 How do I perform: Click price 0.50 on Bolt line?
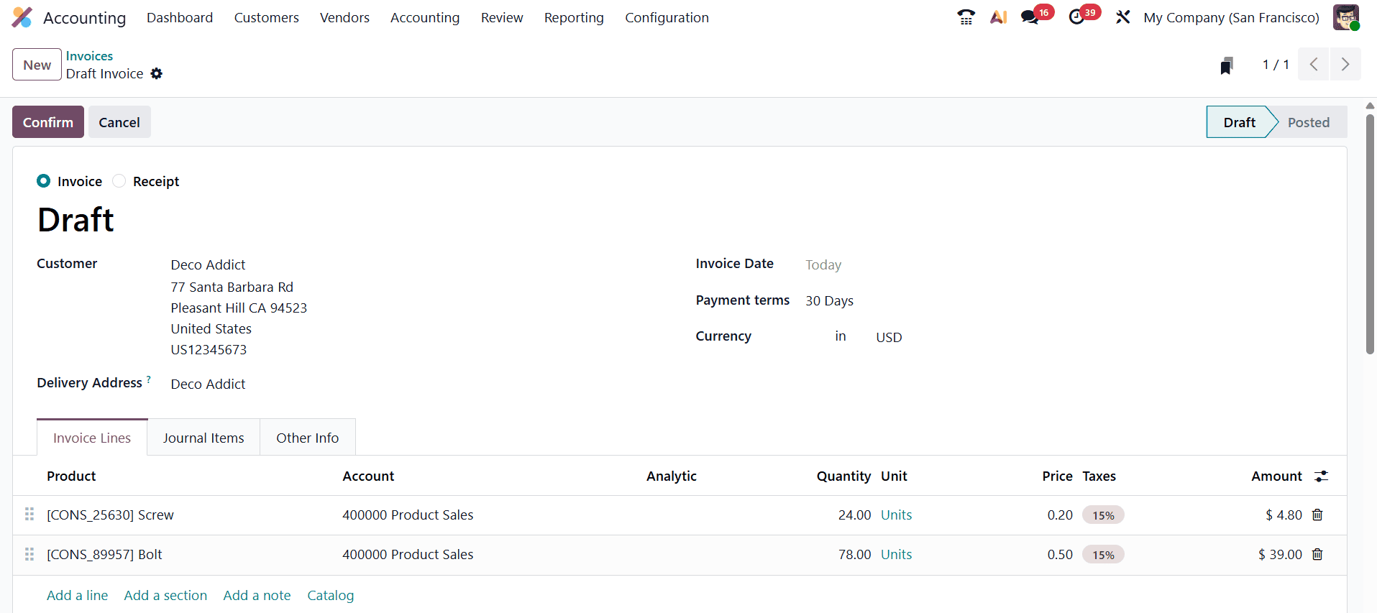point(1060,554)
